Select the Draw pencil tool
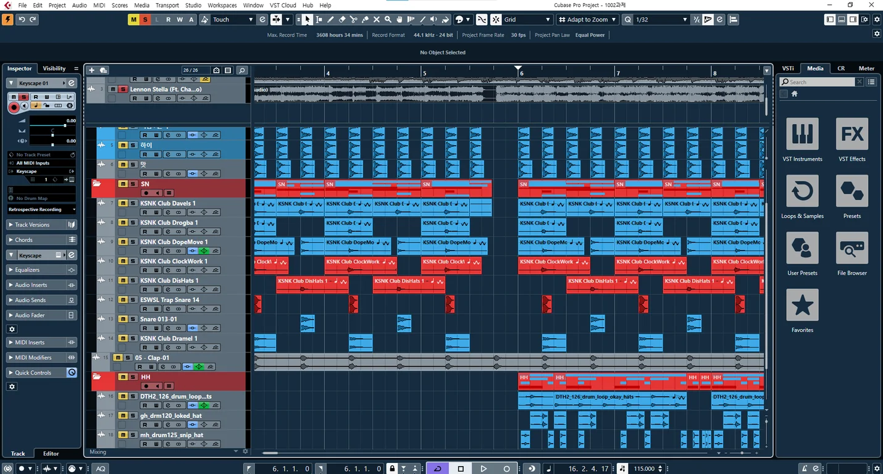The height and width of the screenshot is (474, 883). 330,20
